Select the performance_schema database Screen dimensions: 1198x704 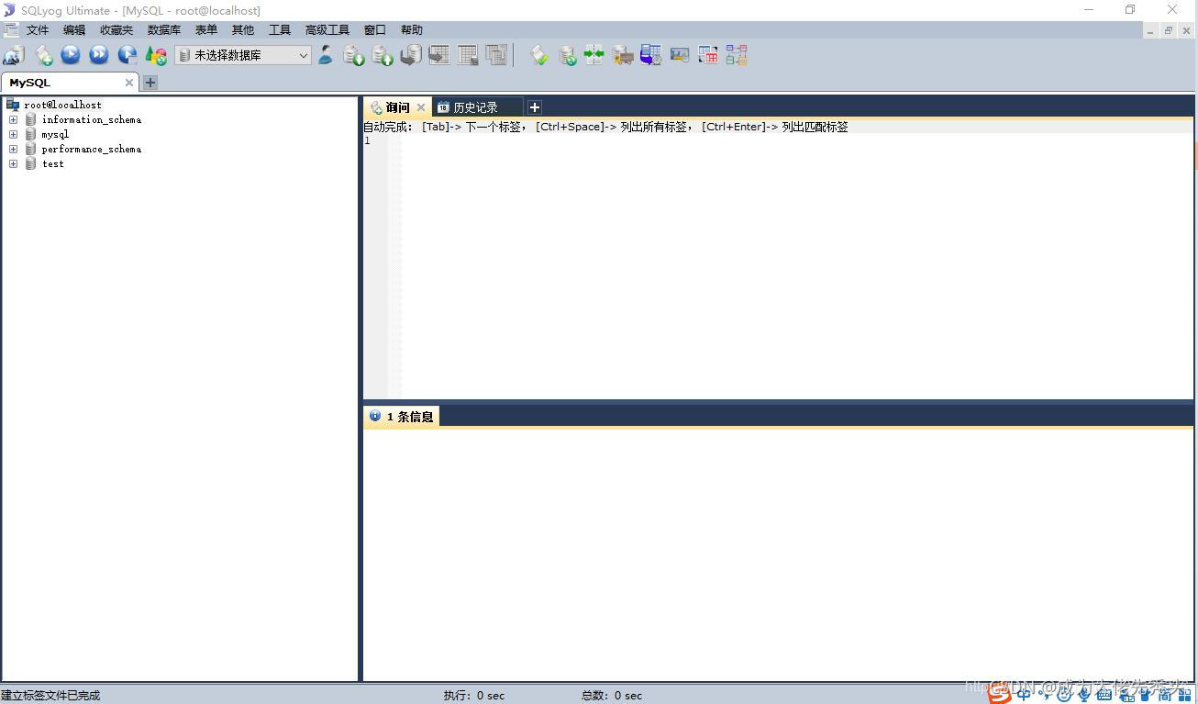point(92,149)
